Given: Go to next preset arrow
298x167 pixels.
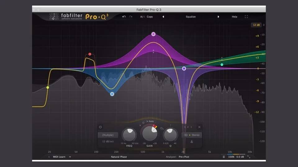Looking at the screenshot, I should (218, 17).
